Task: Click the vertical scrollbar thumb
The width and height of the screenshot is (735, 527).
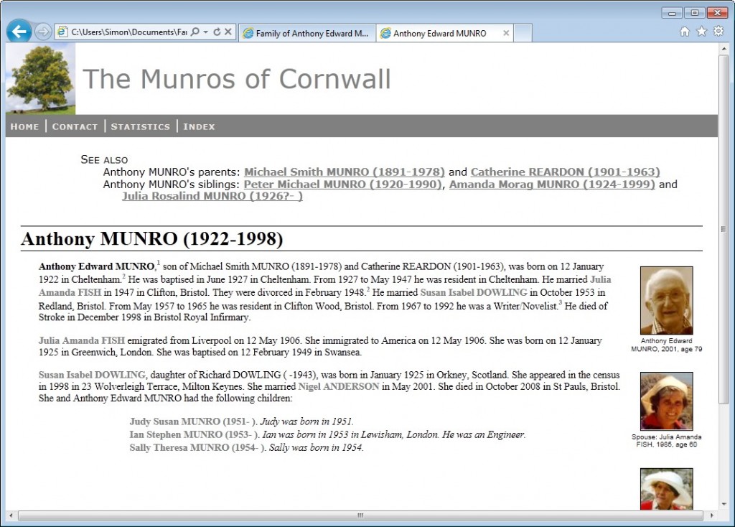Action: pyautogui.click(x=724, y=229)
